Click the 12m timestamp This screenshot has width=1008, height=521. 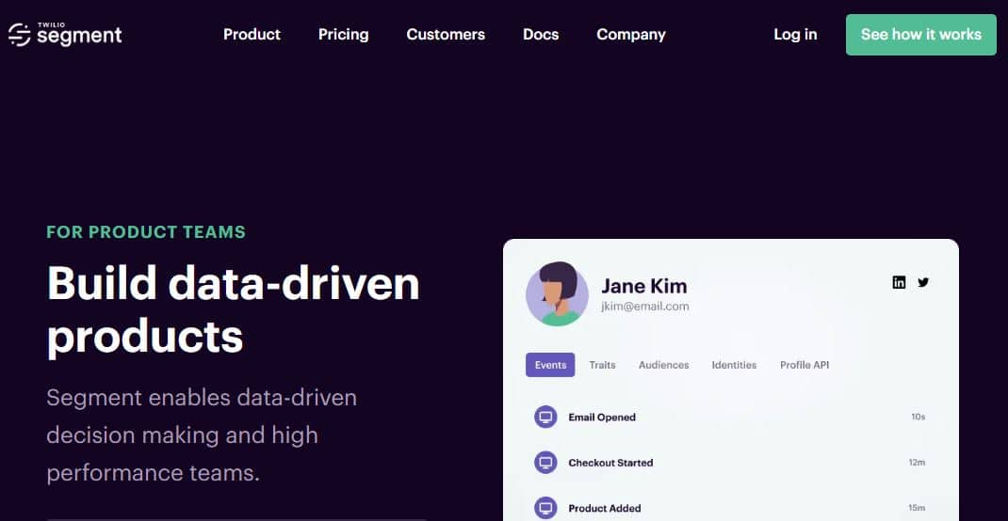(918, 463)
